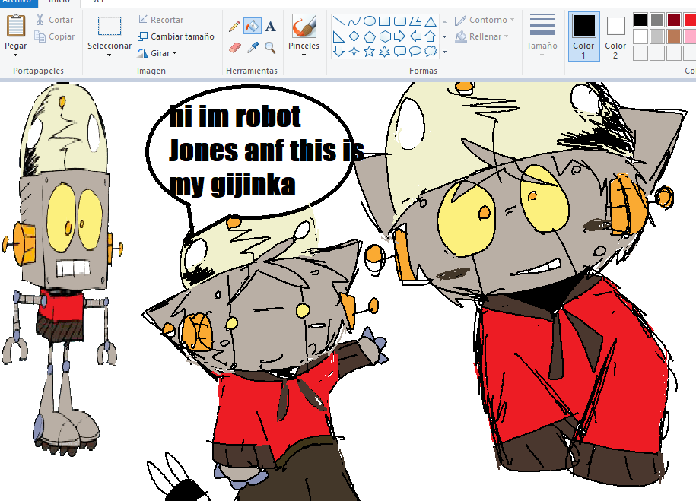
Task: Pick the brown palette swatch
Action: coord(673,36)
